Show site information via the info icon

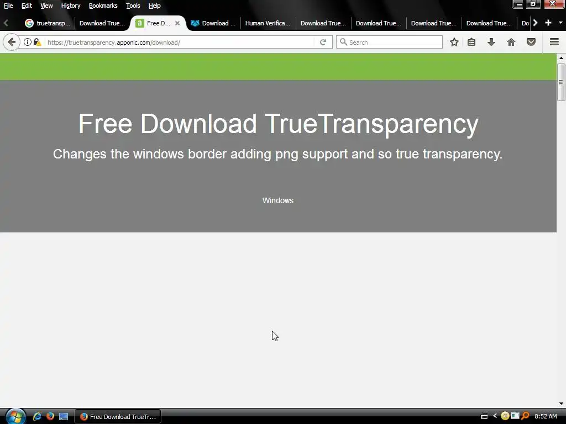(x=28, y=42)
